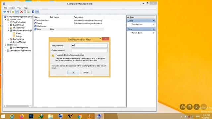Viewport: 212px width, 119px height.
Task: Expand the Event Viewer node arrow
Action: (x=8, y=25)
